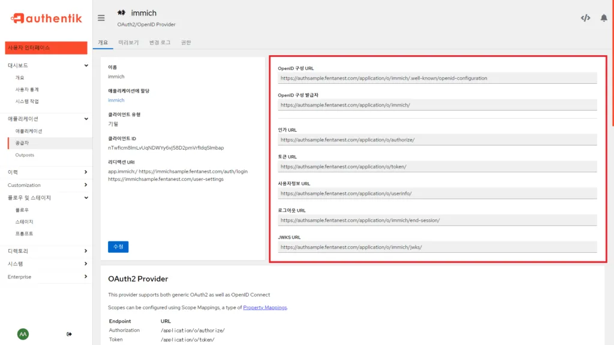Expand the 시스템 section
The width and height of the screenshot is (614, 345).
[85, 264]
